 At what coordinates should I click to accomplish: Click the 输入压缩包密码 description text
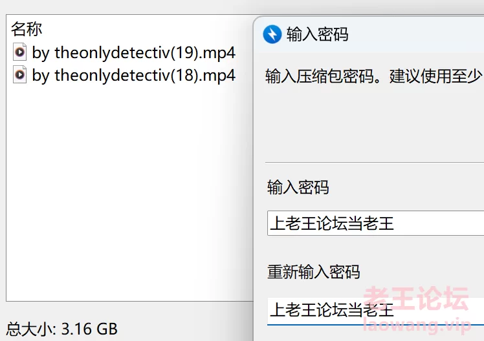(x=374, y=76)
